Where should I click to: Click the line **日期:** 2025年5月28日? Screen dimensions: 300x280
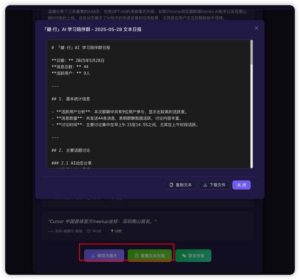pyautogui.click(x=78, y=61)
